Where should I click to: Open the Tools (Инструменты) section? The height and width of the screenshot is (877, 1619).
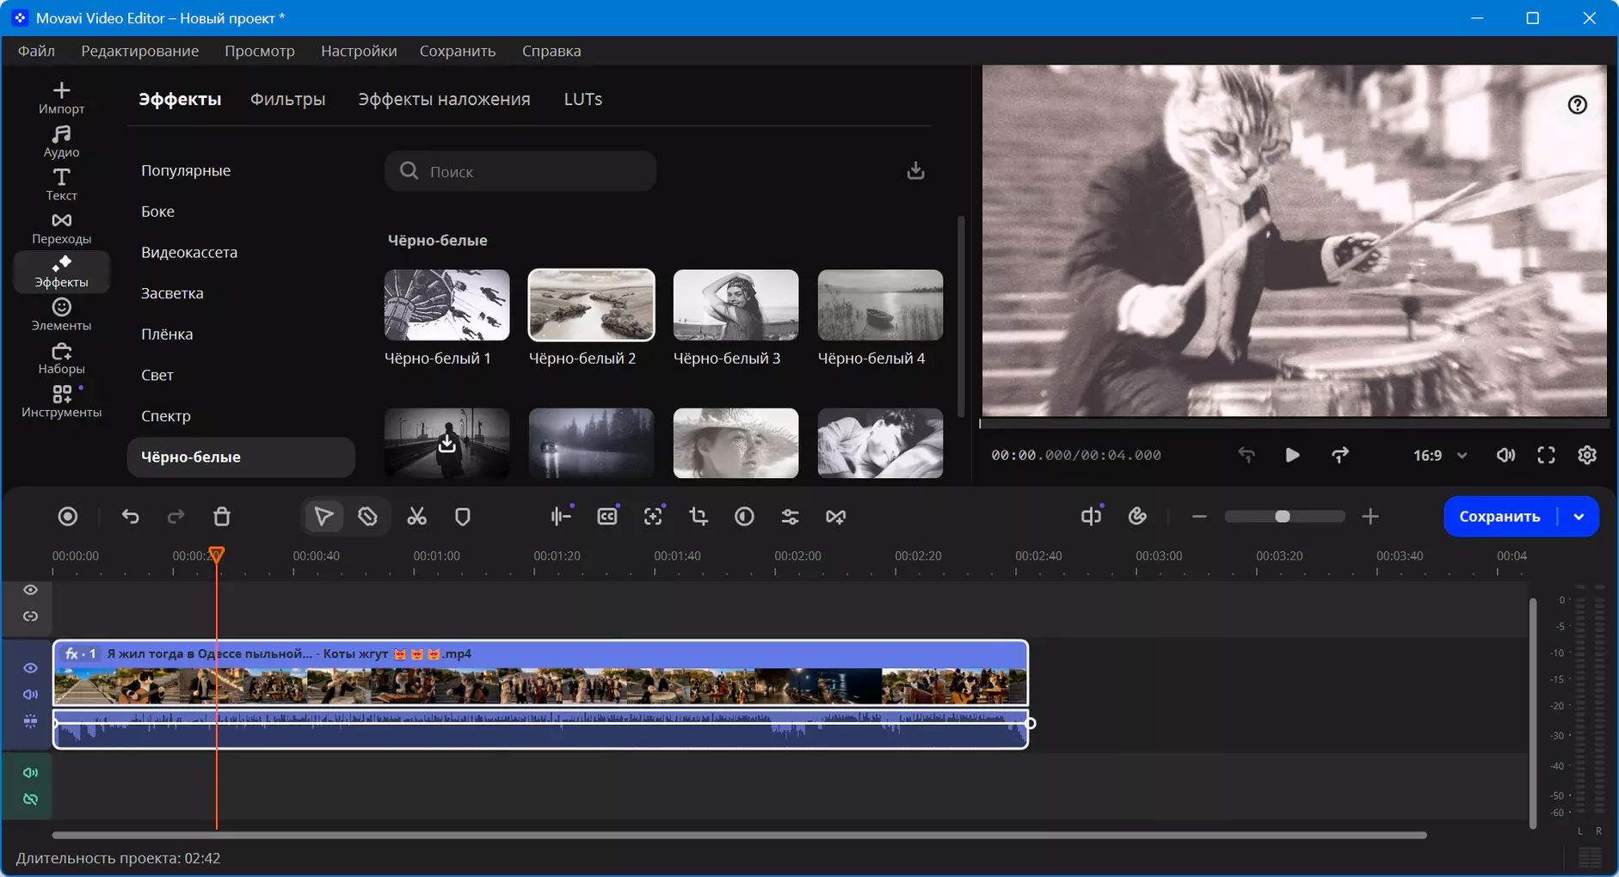point(61,402)
